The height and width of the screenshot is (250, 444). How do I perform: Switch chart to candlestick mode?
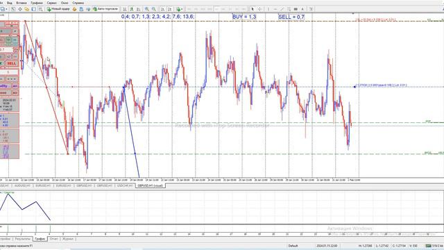[x=132, y=9]
